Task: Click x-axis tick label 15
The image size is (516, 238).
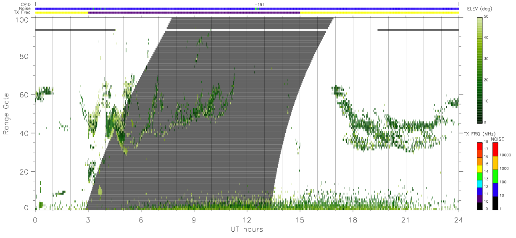Action: coord(300,220)
